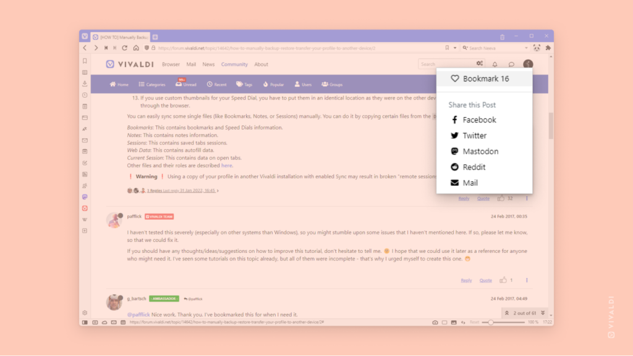The height and width of the screenshot is (356, 633).
Task: Open the Translate panel in sidebar
Action: (x=85, y=129)
